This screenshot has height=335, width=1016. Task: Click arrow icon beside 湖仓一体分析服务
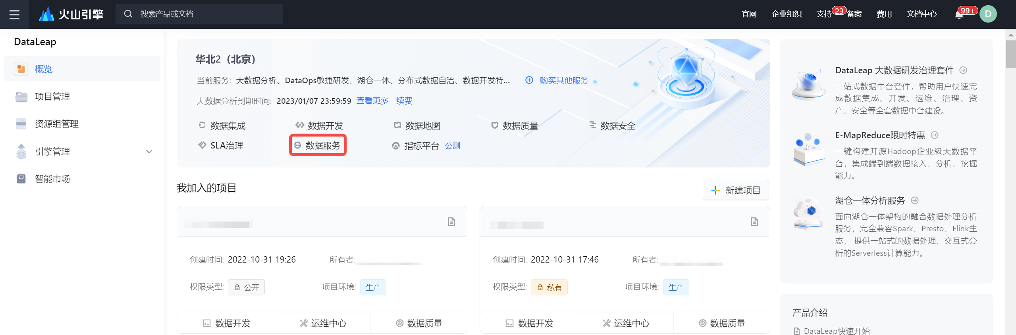pos(915,200)
